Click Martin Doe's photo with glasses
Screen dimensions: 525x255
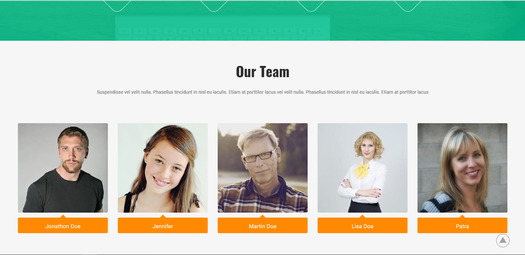[x=262, y=168]
